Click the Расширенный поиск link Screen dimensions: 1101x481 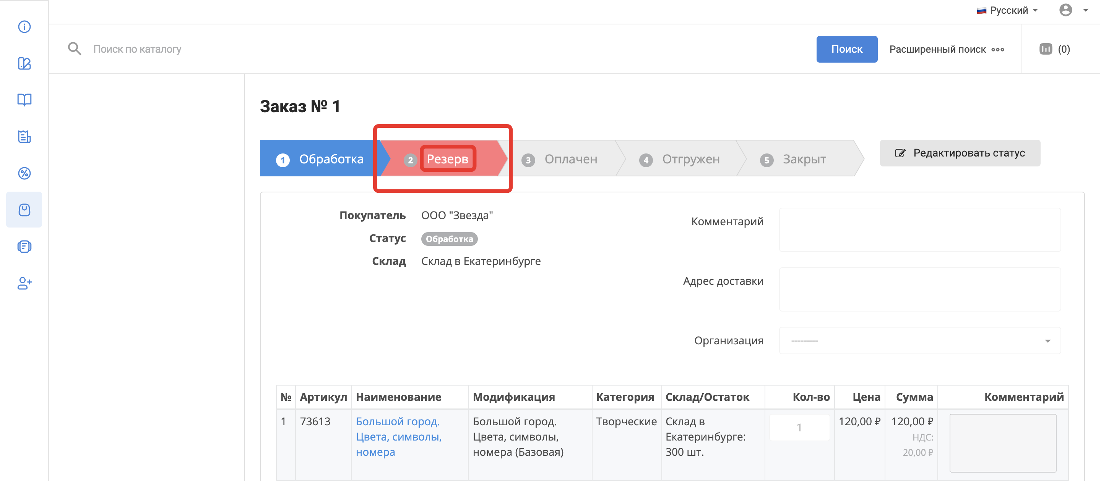[x=946, y=49]
